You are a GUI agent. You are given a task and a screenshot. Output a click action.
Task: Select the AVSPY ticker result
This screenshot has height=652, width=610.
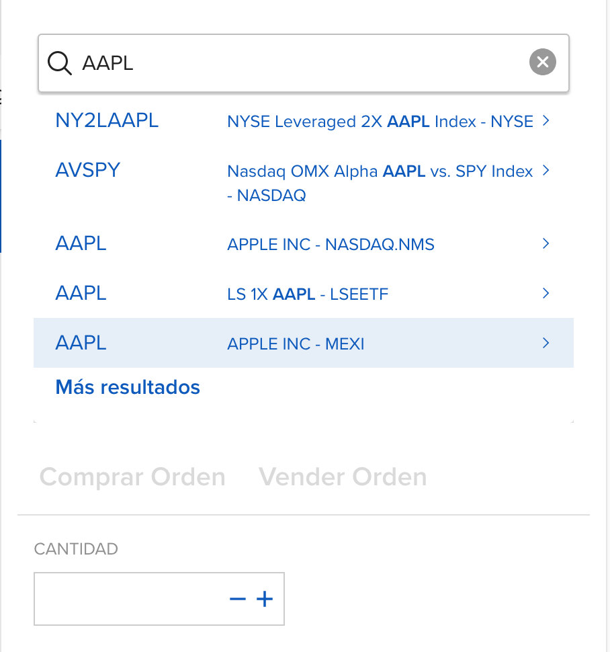pos(88,170)
